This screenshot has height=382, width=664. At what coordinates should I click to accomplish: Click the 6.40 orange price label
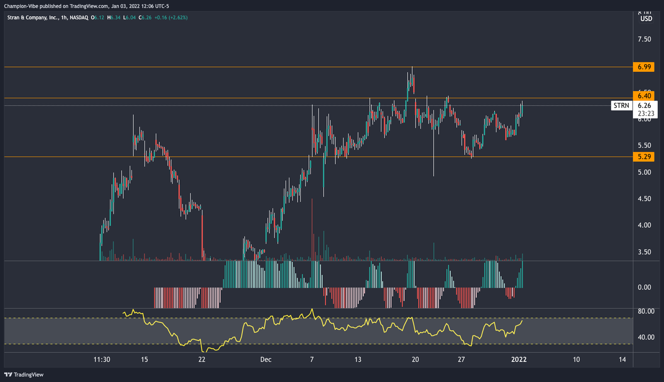(645, 95)
